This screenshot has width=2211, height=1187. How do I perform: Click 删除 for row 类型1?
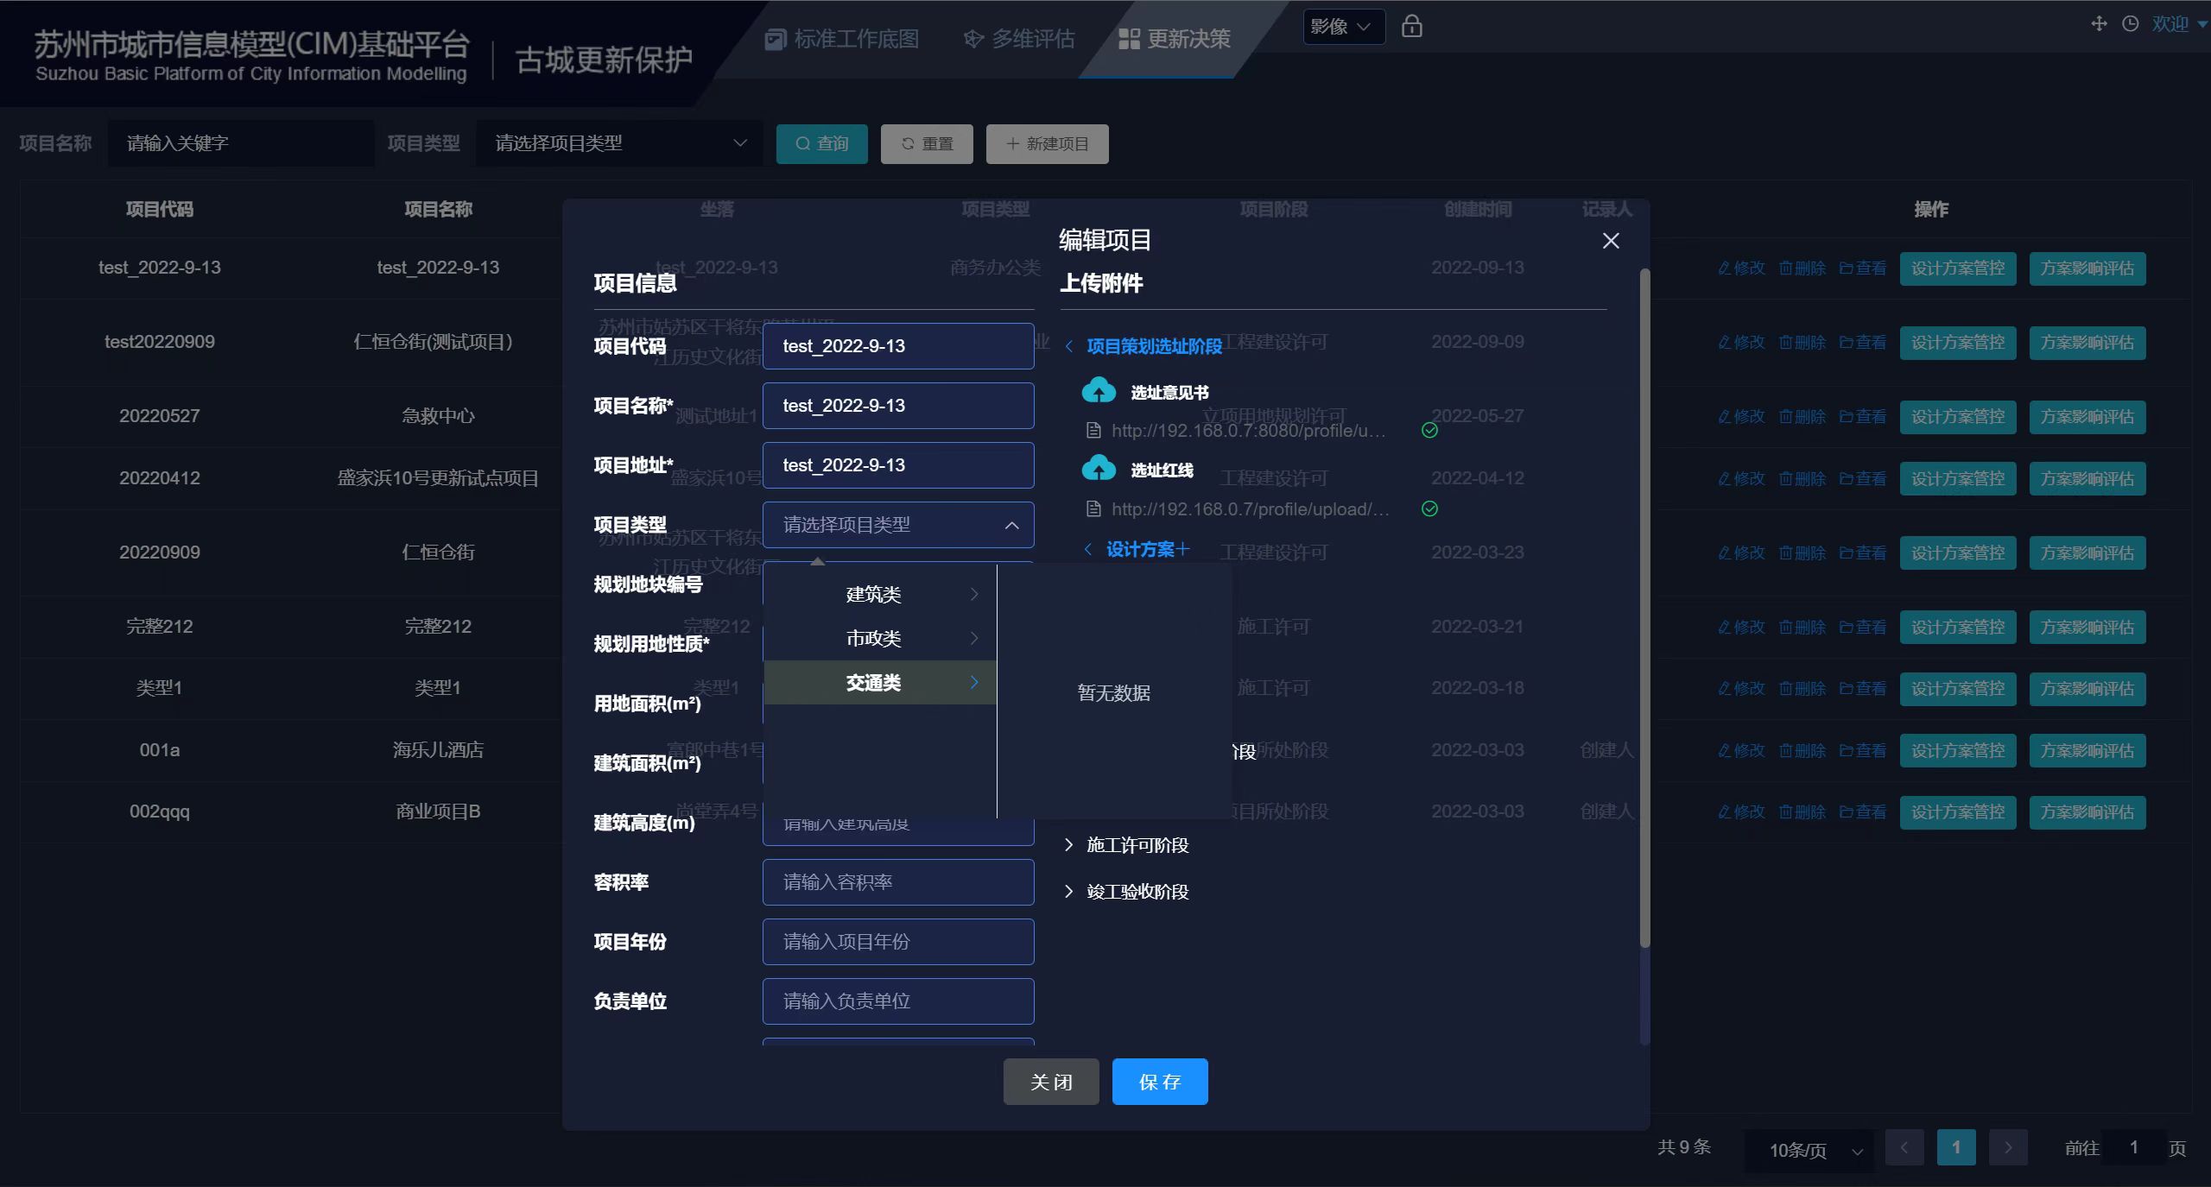(1802, 689)
